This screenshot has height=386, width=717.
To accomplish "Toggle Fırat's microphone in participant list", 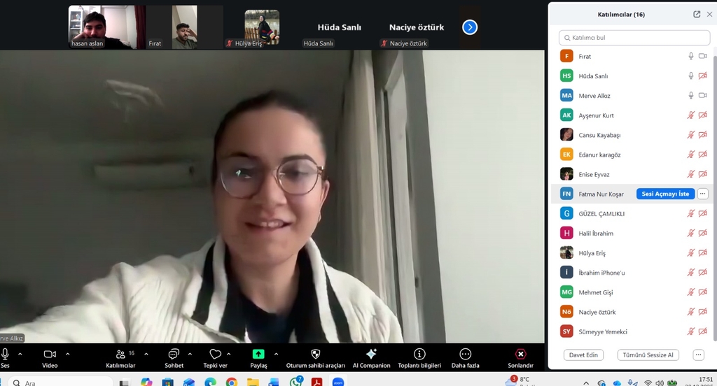I will tap(690, 56).
